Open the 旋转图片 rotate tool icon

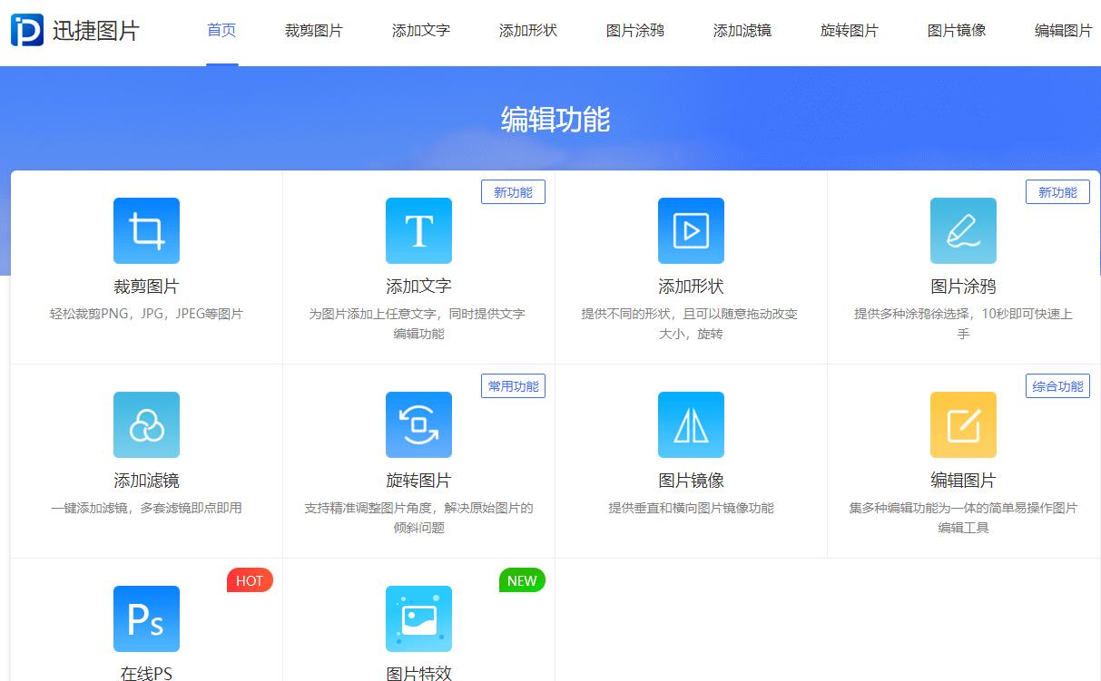click(418, 424)
